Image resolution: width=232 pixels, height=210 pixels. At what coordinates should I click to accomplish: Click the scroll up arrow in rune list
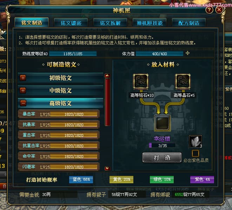tap(107, 76)
